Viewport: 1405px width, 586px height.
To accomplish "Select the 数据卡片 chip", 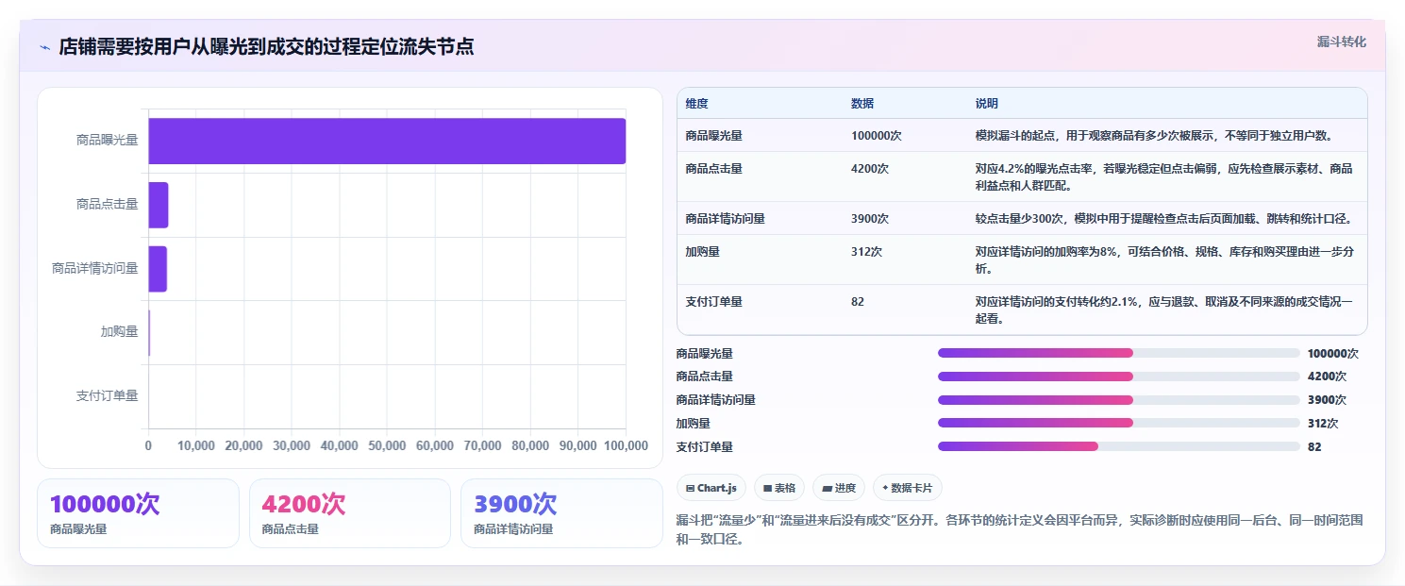I will [908, 488].
